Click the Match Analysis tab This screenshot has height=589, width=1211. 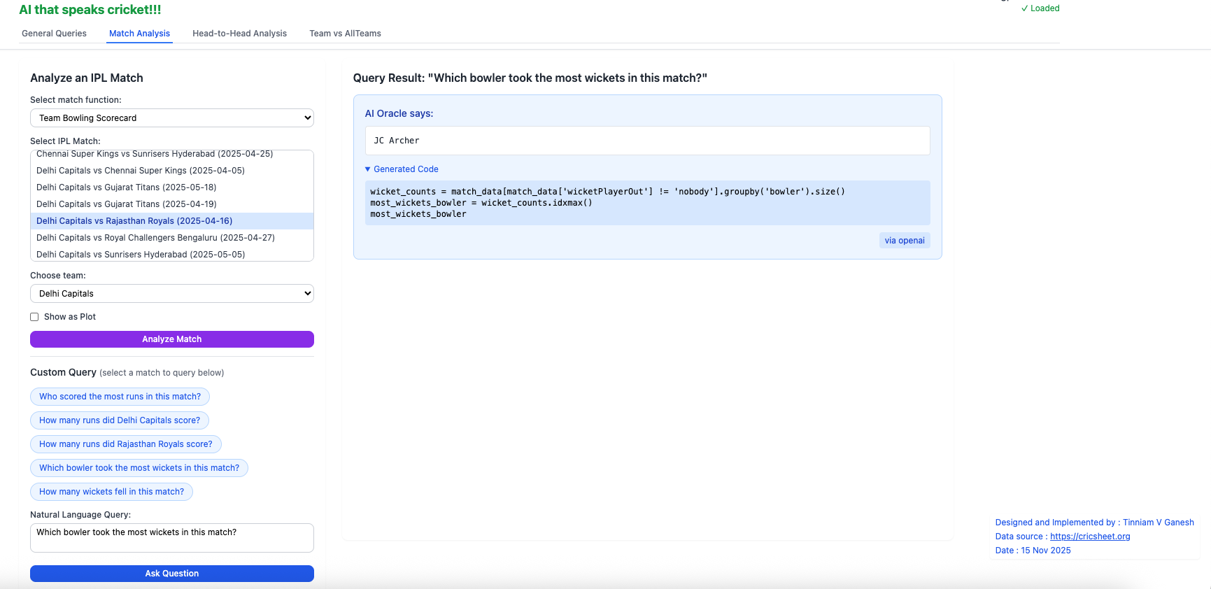coord(139,34)
